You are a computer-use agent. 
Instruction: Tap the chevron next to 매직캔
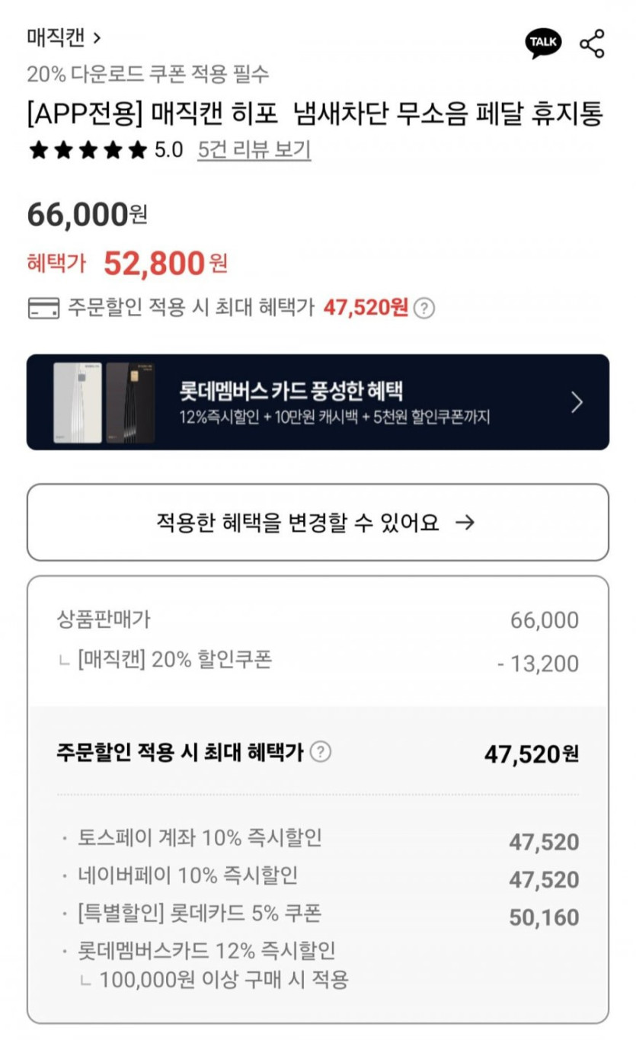(97, 37)
